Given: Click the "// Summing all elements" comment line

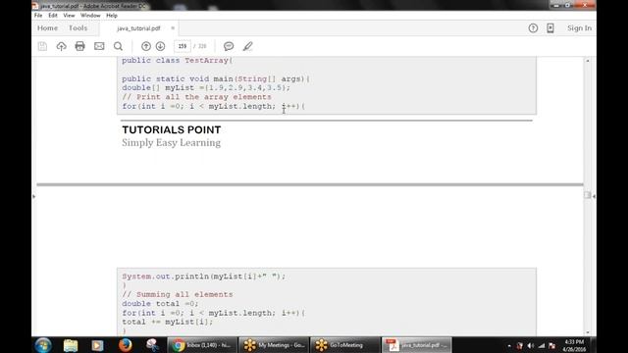Looking at the screenshot, I should pos(178,294).
